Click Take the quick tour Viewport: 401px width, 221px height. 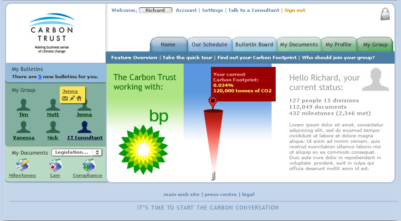click(x=187, y=57)
